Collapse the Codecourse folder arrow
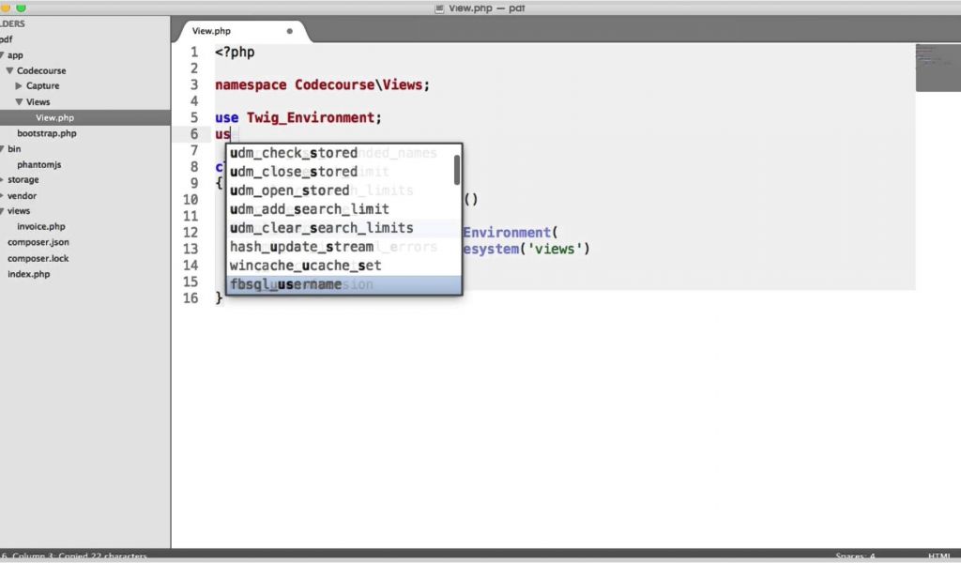The height and width of the screenshot is (563, 961). pyautogui.click(x=9, y=70)
